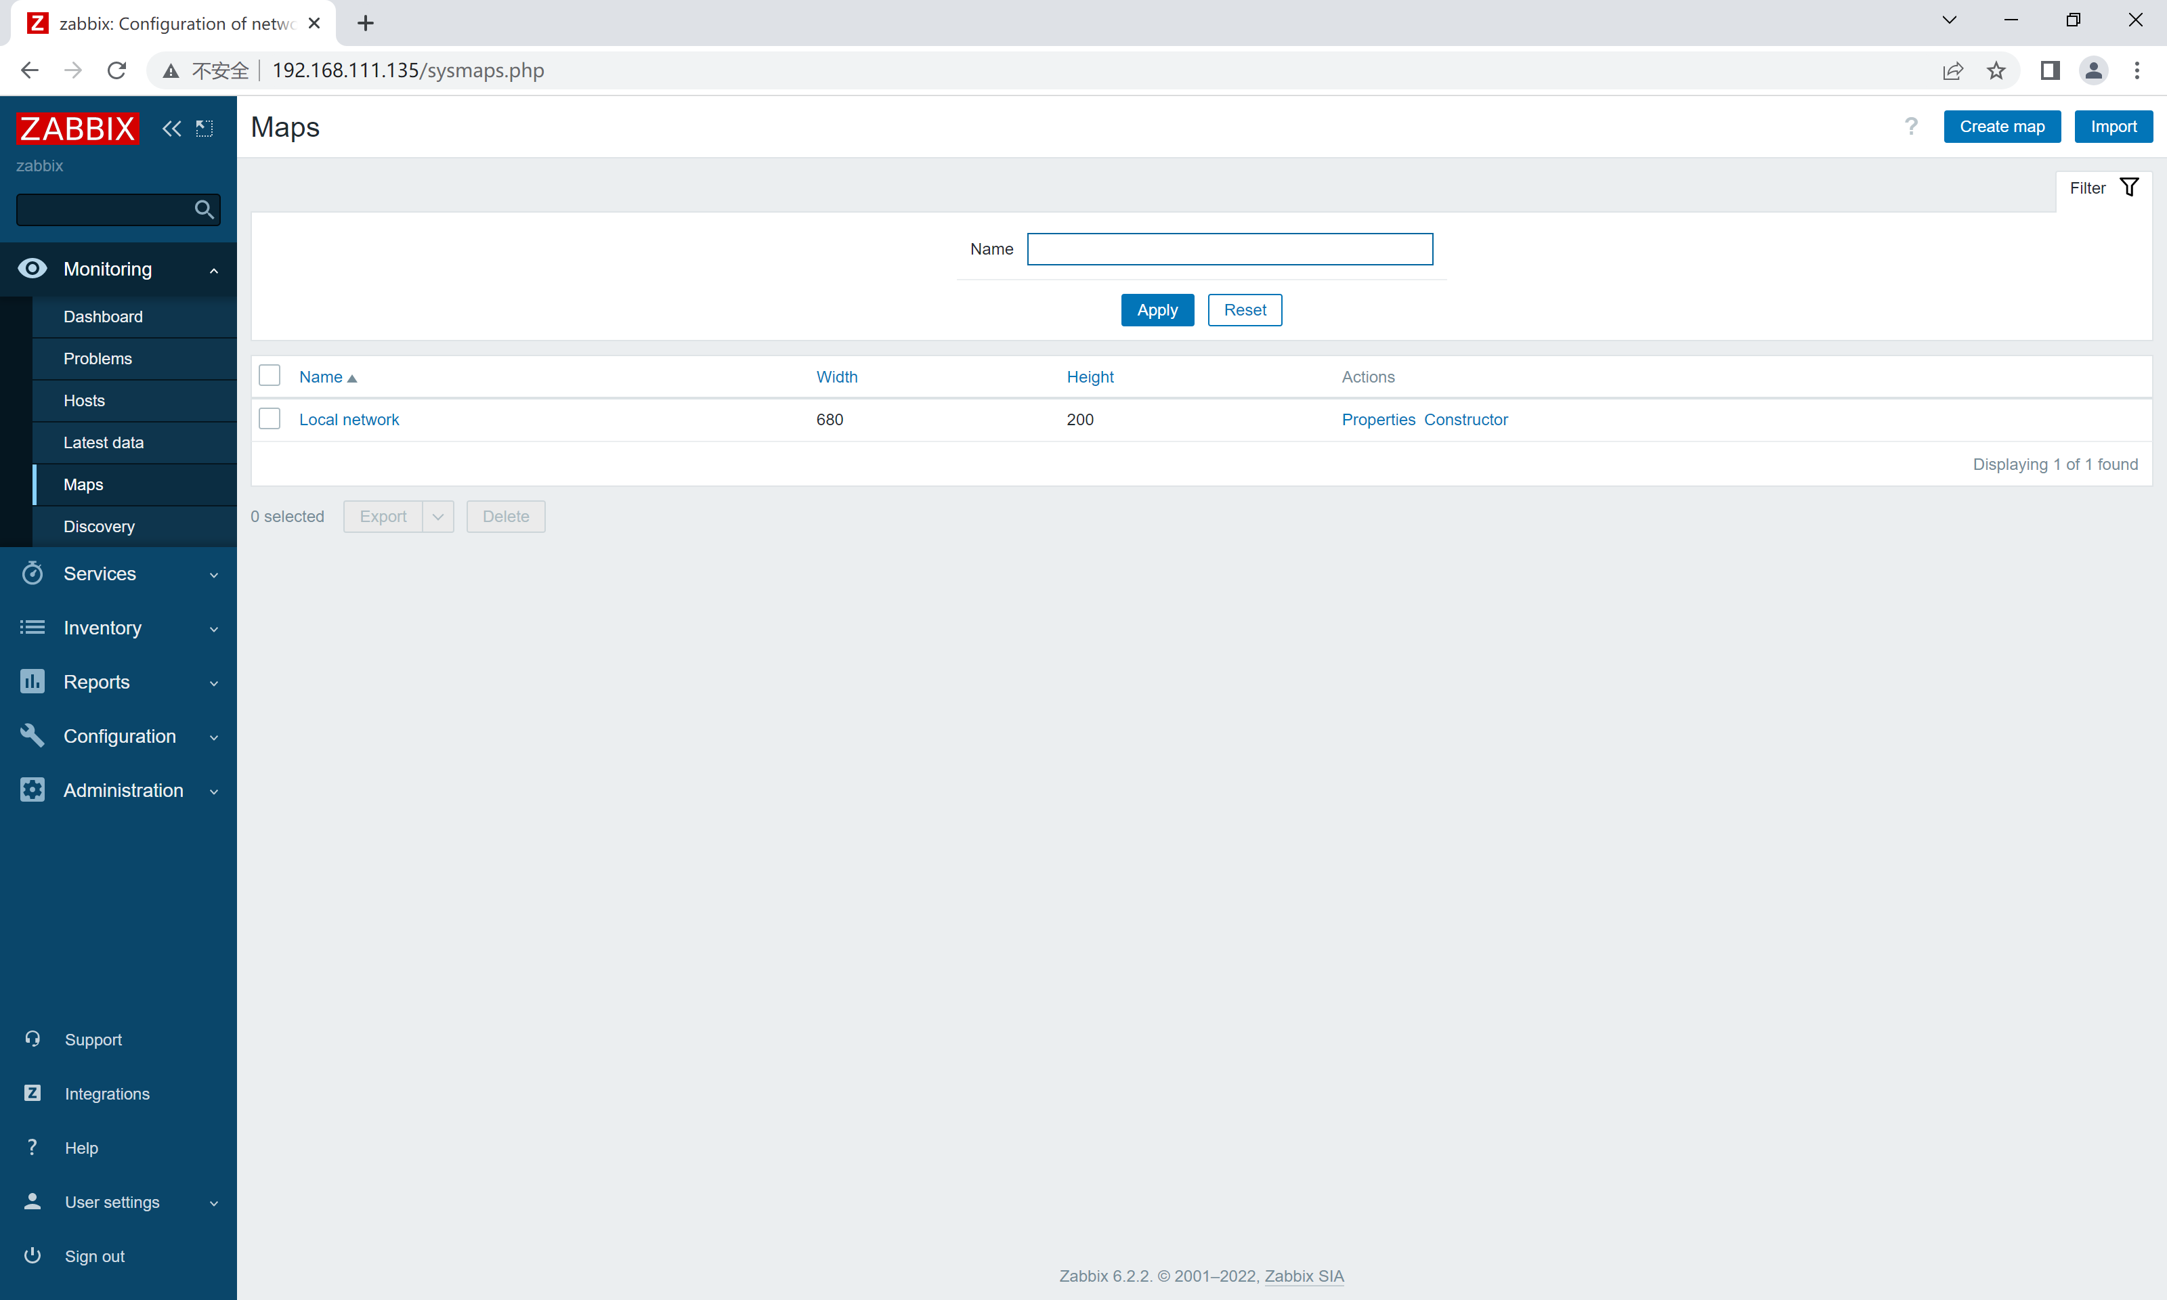
Task: Expand the Reports menu chevron
Action: click(214, 683)
